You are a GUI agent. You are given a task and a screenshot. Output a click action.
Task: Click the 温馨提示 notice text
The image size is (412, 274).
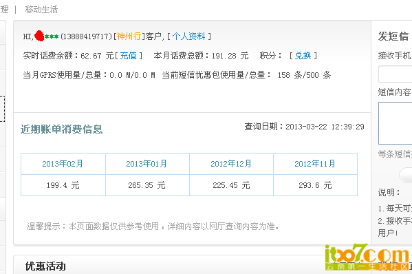click(x=153, y=226)
